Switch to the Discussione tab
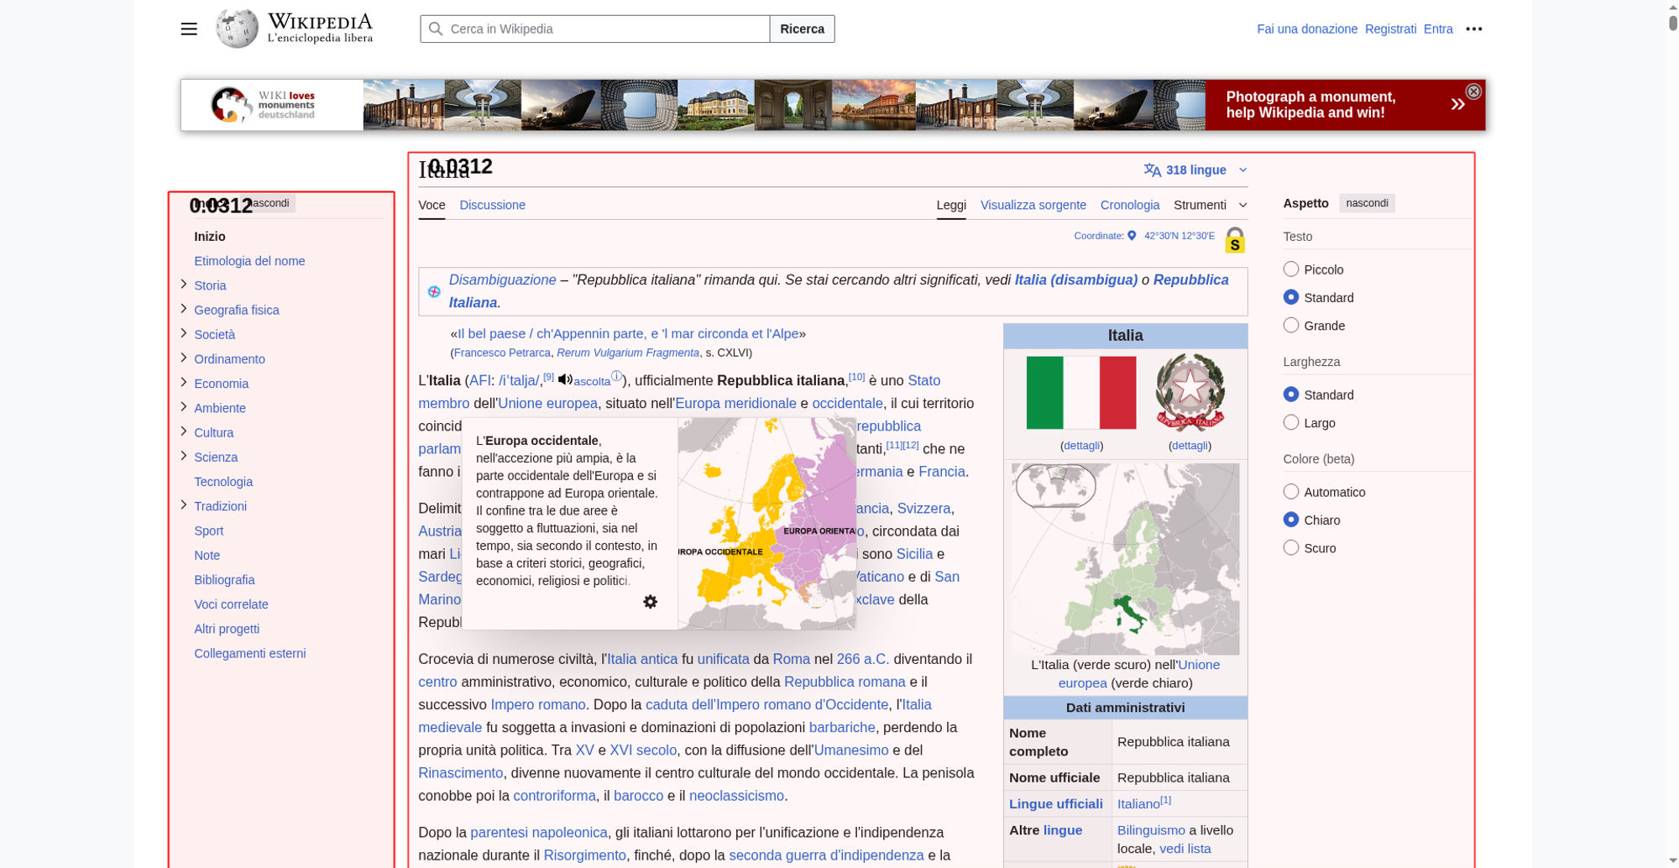Screen dimensions: 1679x868 pos(492,205)
